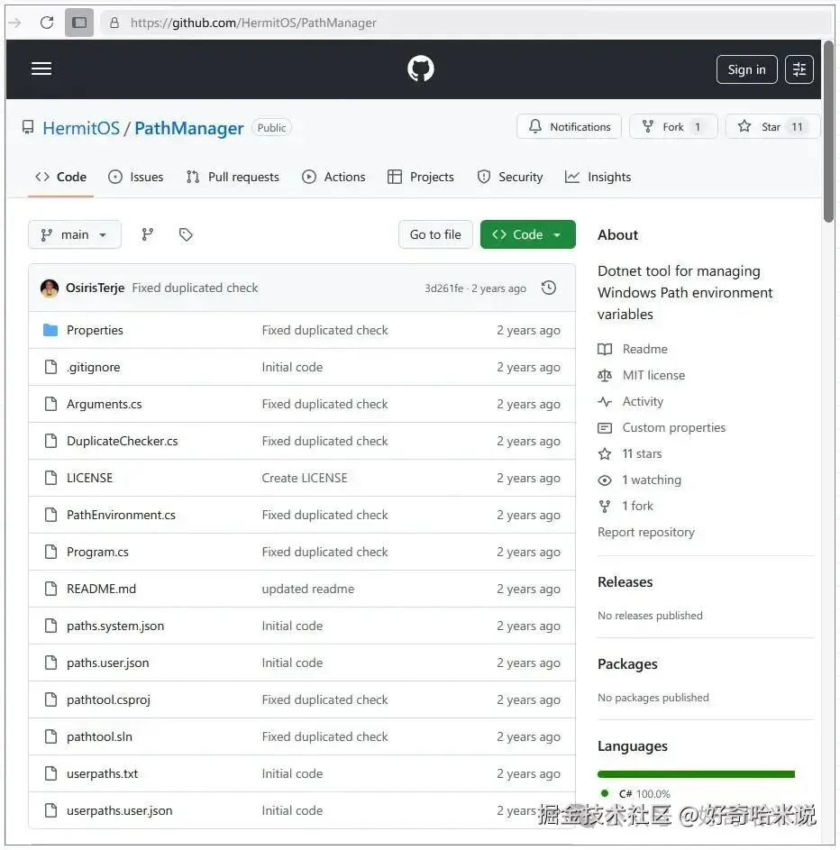Click the star icon next to 11 stars
Image resolution: width=840 pixels, height=850 pixels.
[605, 453]
